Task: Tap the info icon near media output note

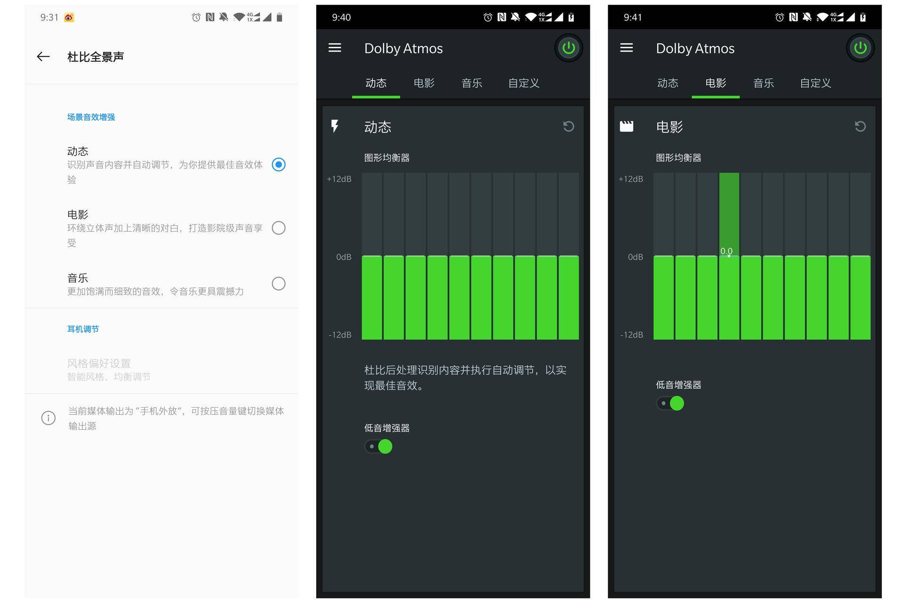Action: pyautogui.click(x=48, y=418)
